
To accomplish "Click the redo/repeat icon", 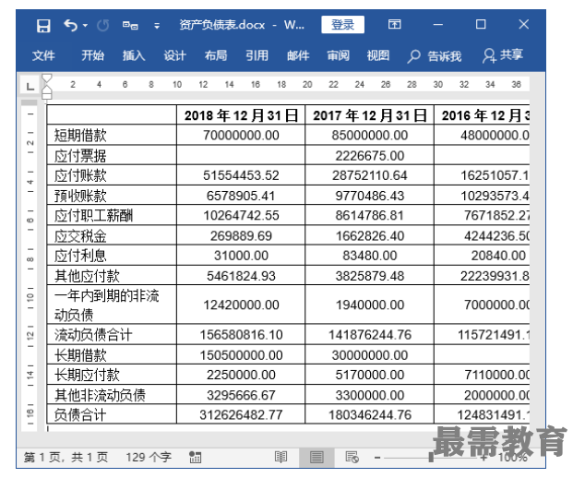I will (x=103, y=26).
